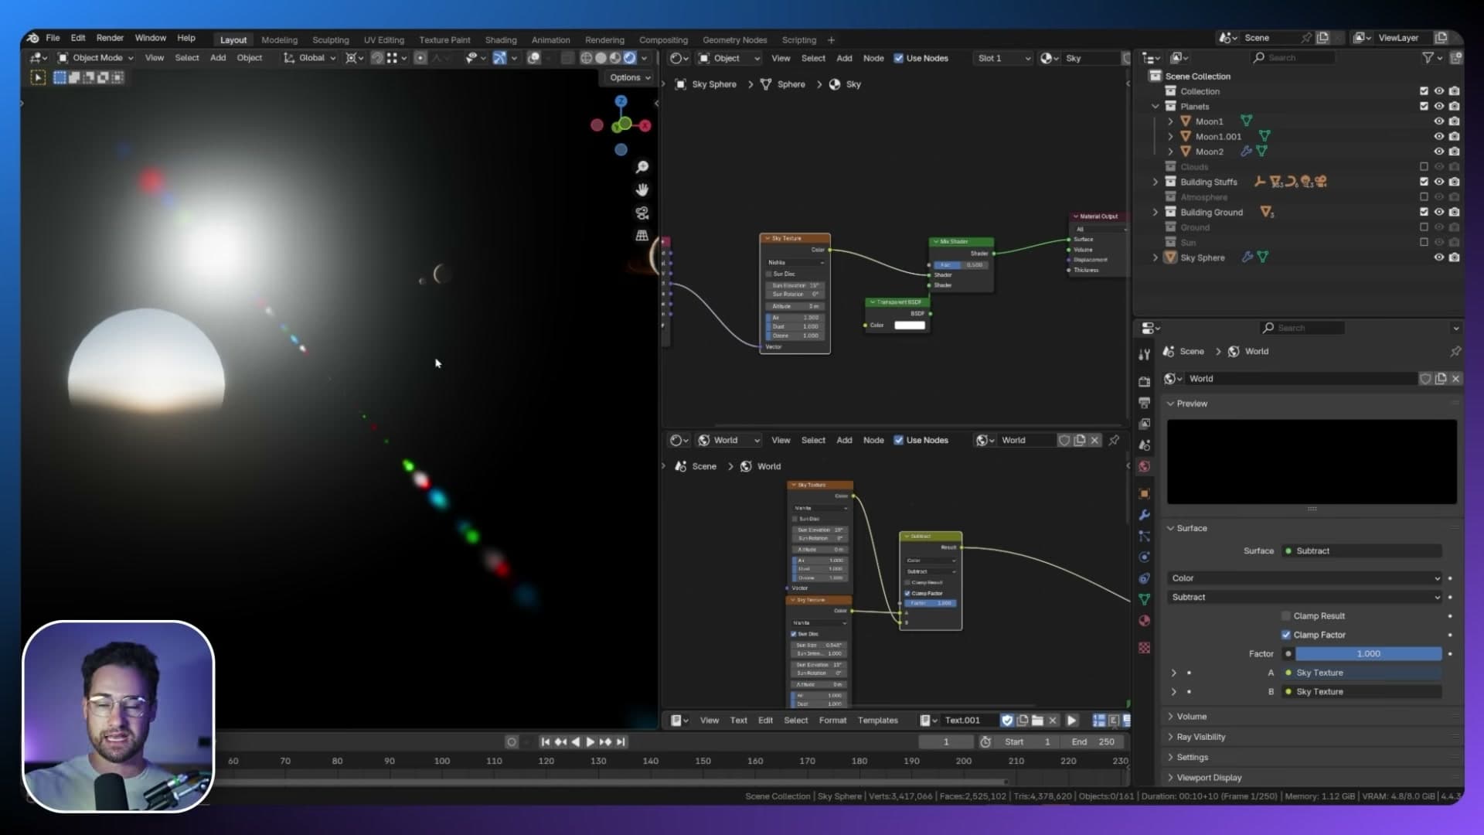Exclude Planets collection from view layer
Screen dimensions: 1484x835
(x=1424, y=107)
